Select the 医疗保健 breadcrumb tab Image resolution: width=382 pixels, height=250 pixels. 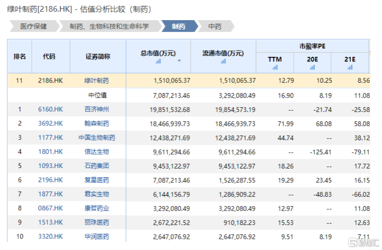coord(33,26)
